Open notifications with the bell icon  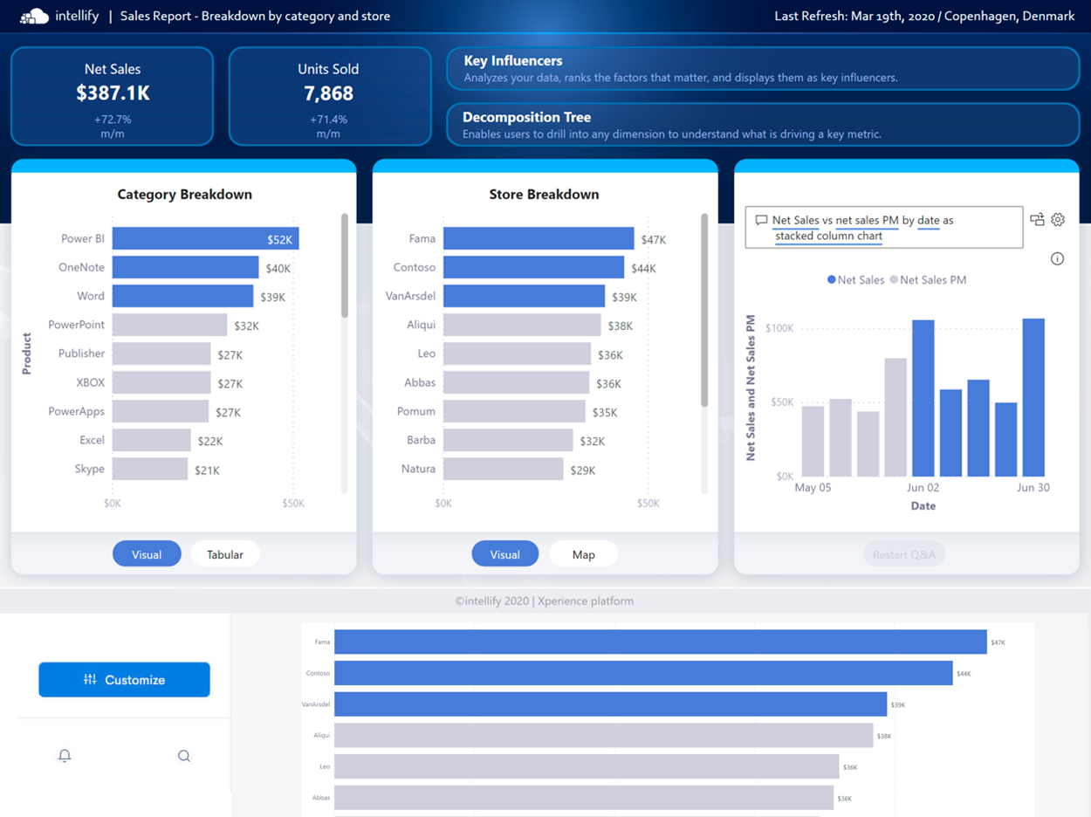tap(65, 756)
